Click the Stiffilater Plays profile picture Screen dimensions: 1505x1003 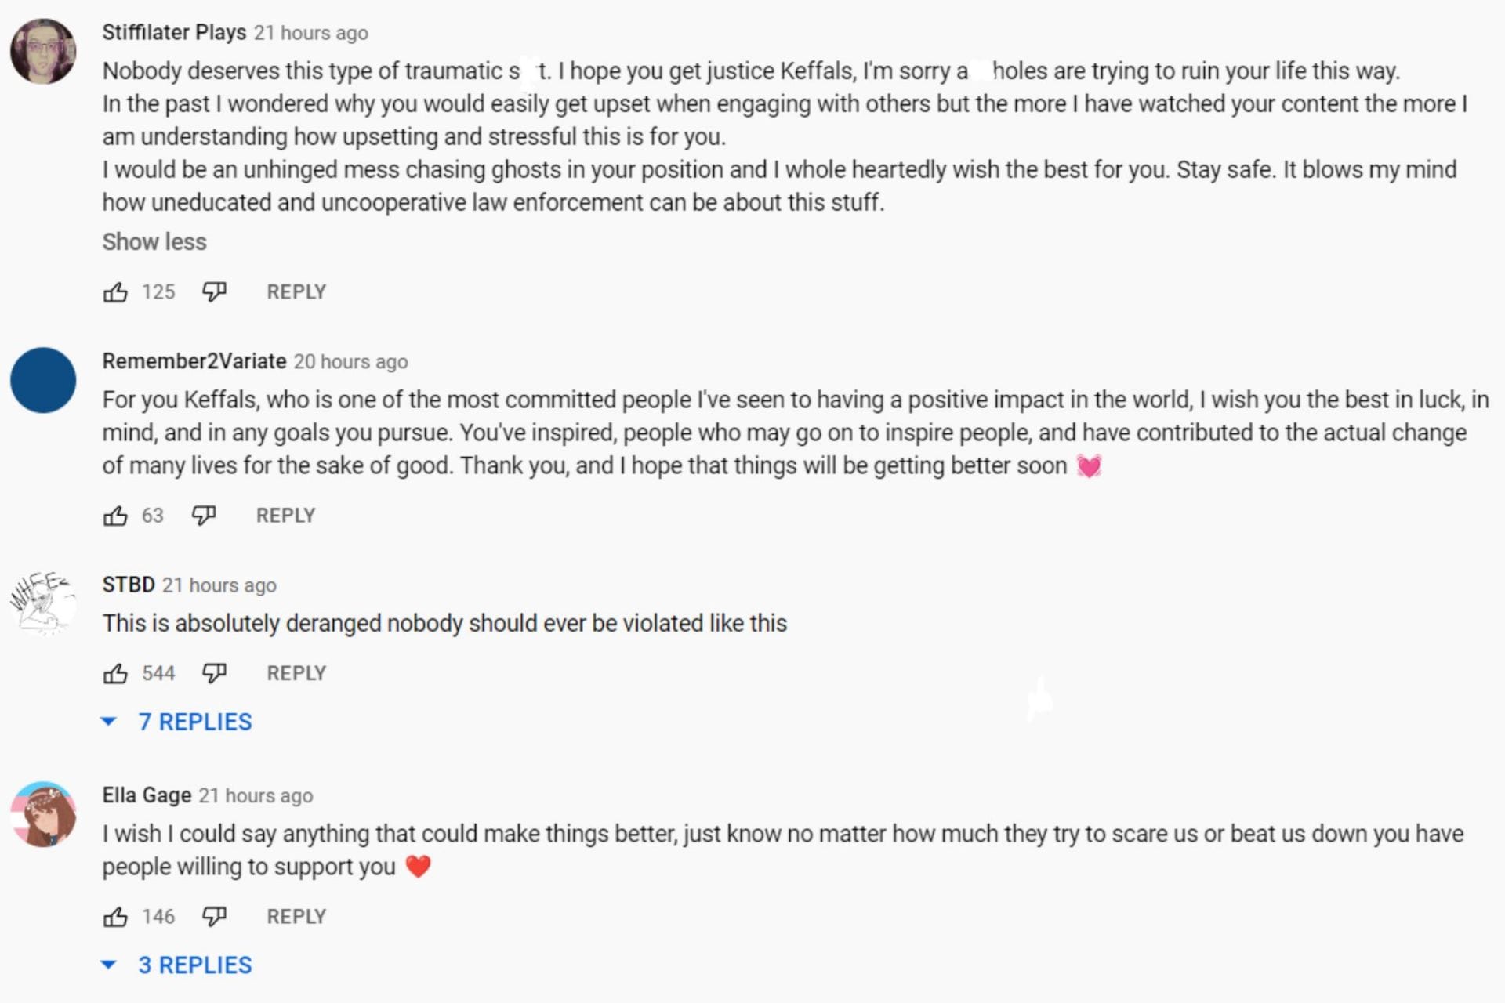coord(43,52)
